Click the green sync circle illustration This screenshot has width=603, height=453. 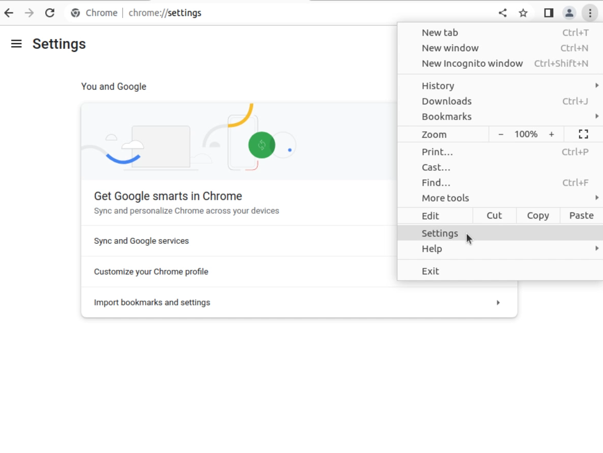point(262,145)
